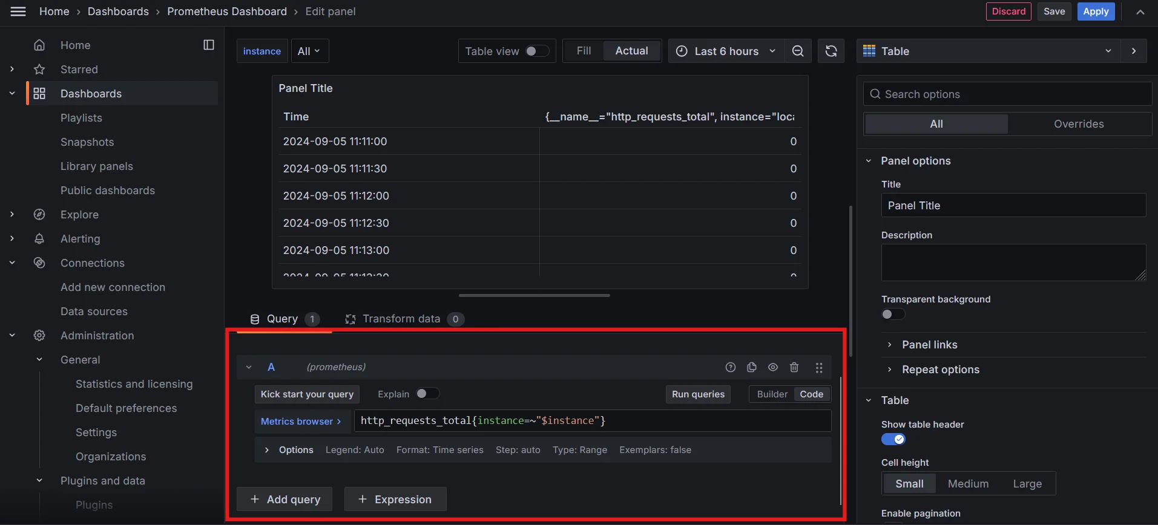This screenshot has width=1158, height=525.
Task: Enable Table view switch
Action: 536,51
